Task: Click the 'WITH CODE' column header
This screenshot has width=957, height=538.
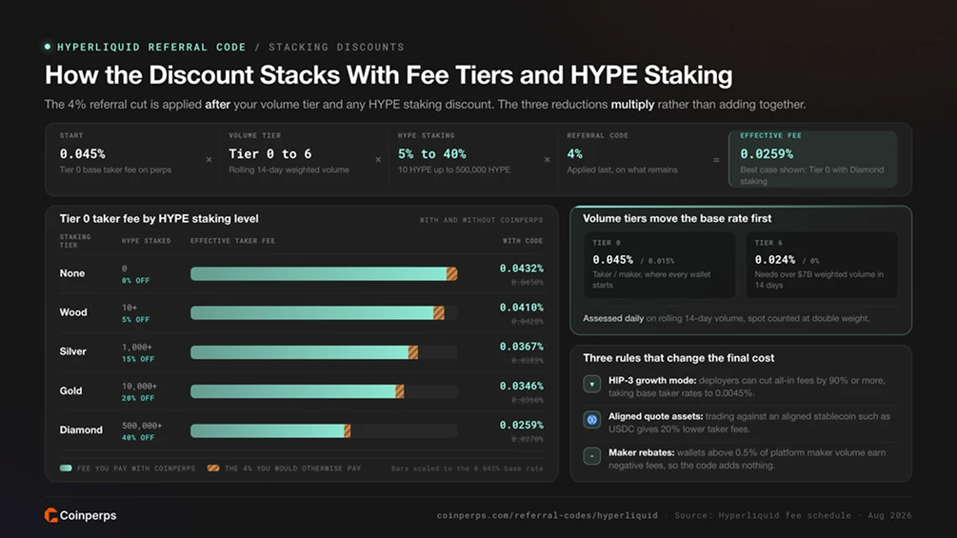Action: tap(523, 241)
